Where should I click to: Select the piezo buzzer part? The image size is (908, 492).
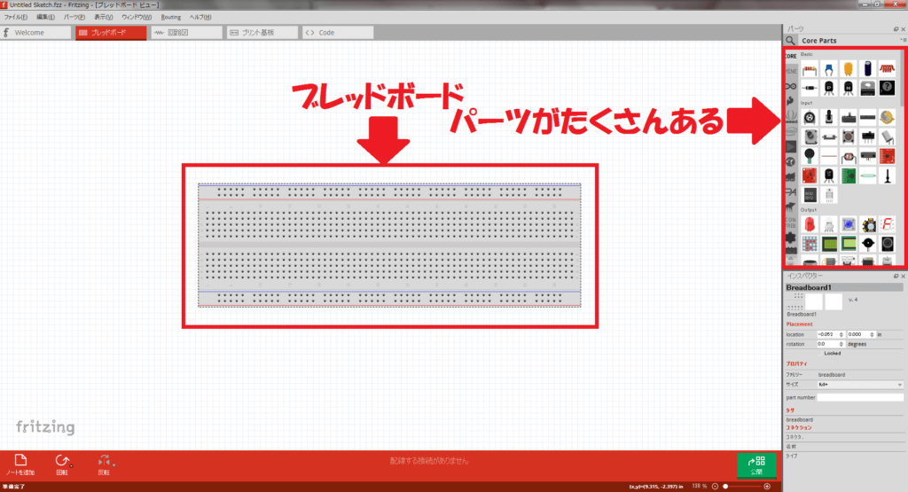(x=867, y=244)
